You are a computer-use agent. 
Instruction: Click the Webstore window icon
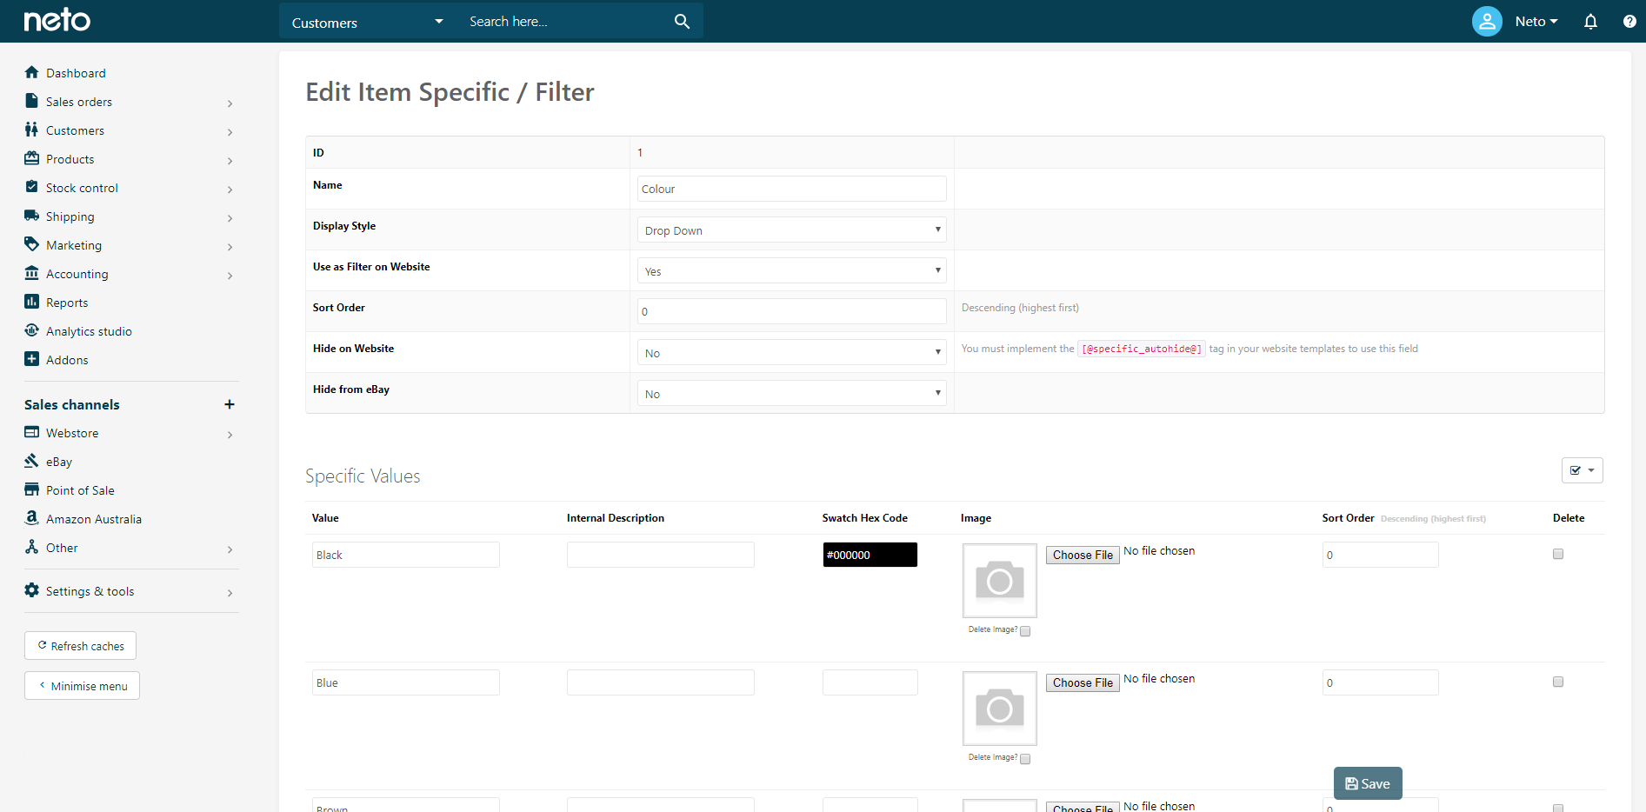[32, 432]
